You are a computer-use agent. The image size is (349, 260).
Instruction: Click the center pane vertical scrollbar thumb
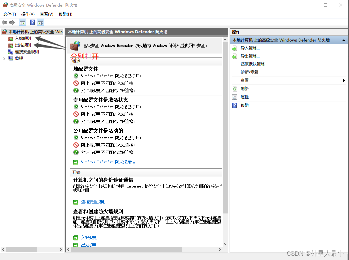(x=225, y=128)
